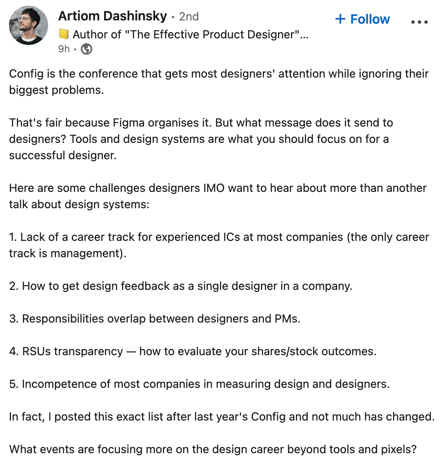Click the opening sentence about Config conference
Image resolution: width=444 pixels, height=463 pixels.
pyautogui.click(x=219, y=82)
